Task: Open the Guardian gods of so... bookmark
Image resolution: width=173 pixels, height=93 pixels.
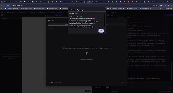Action: (146, 8)
